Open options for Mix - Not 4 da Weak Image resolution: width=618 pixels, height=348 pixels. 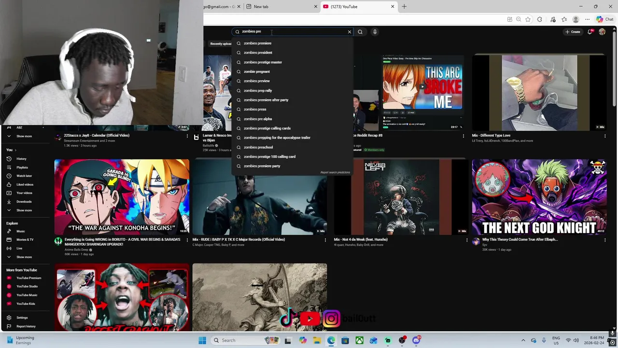467,240
